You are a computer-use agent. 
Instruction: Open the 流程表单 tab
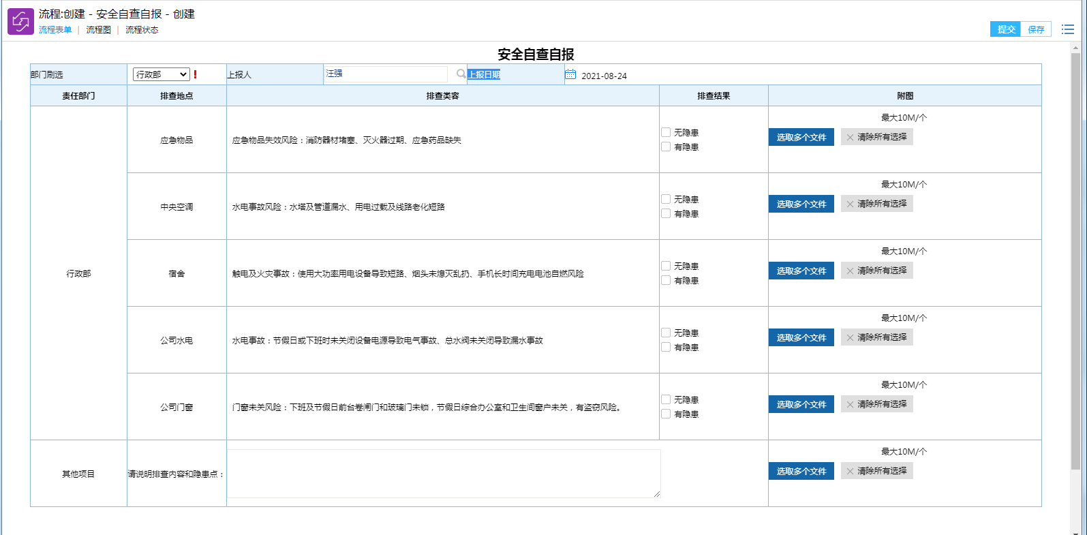pyautogui.click(x=55, y=30)
